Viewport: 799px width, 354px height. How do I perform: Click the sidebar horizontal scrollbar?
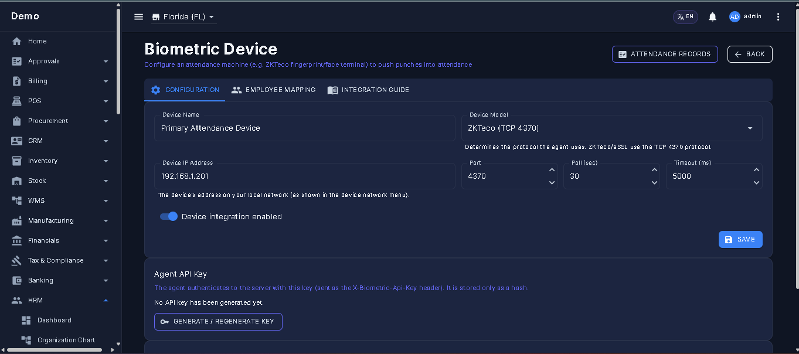click(x=55, y=350)
